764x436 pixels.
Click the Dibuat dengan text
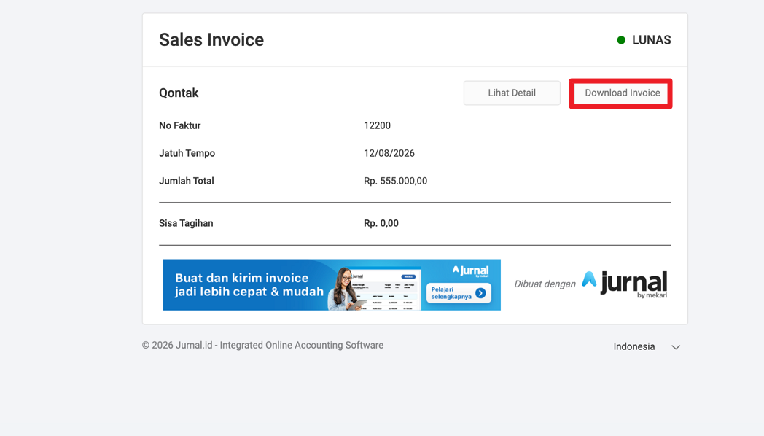[545, 284]
